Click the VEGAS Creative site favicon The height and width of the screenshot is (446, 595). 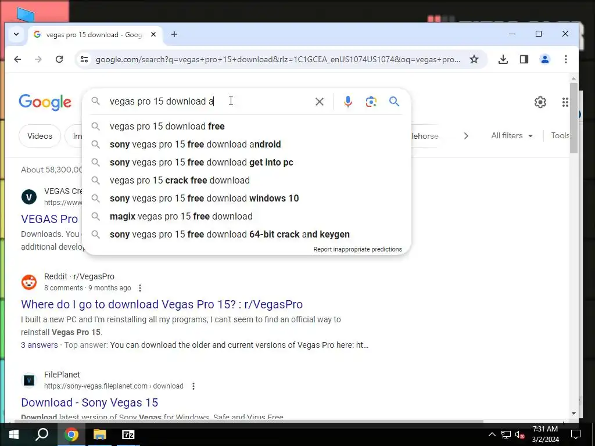(x=29, y=197)
